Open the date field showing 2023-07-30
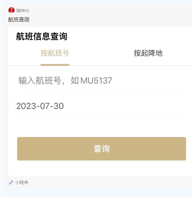Screen dimensions: 192x197 click(x=101, y=106)
